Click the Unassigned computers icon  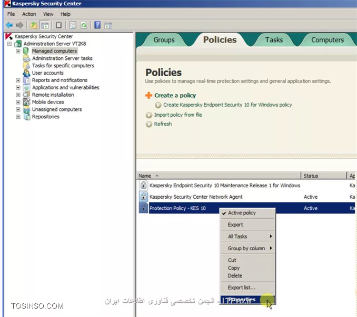point(26,109)
